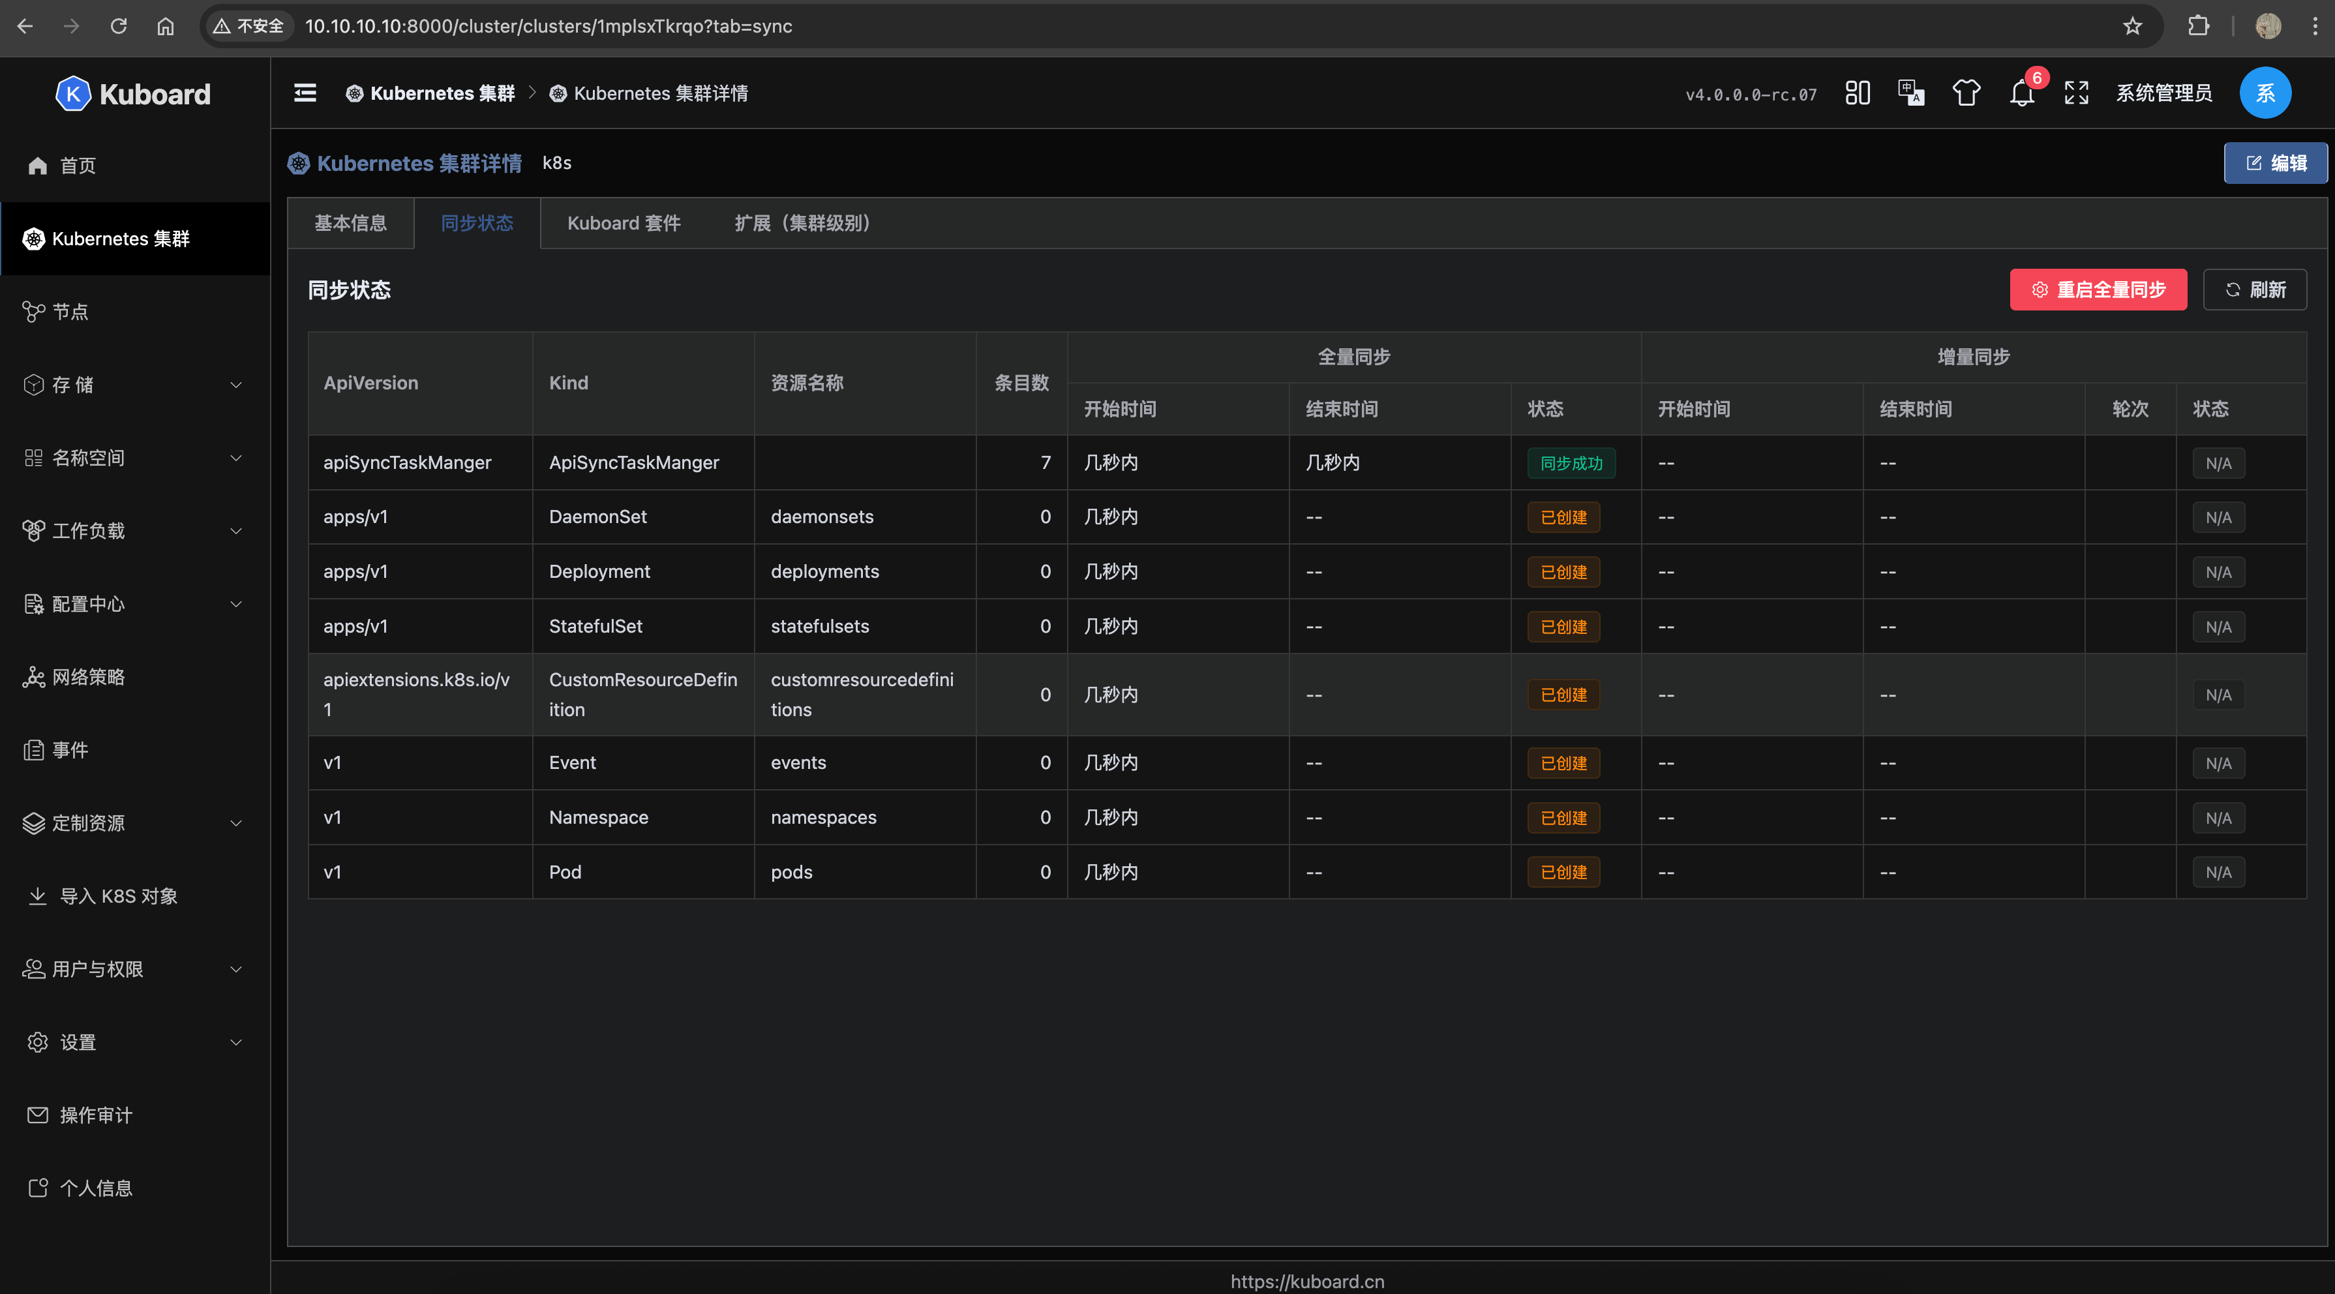Open 事件 events in sidebar
The width and height of the screenshot is (2335, 1294).
tap(135, 750)
